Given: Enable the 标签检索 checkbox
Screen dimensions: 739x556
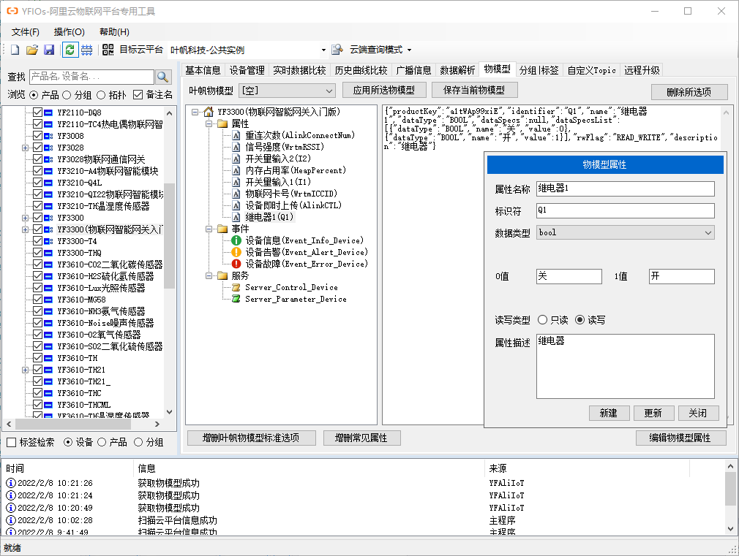Looking at the screenshot, I should click(x=12, y=443).
